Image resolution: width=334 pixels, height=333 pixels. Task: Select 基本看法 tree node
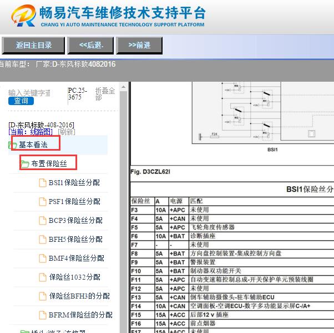pyautogui.click(x=33, y=145)
